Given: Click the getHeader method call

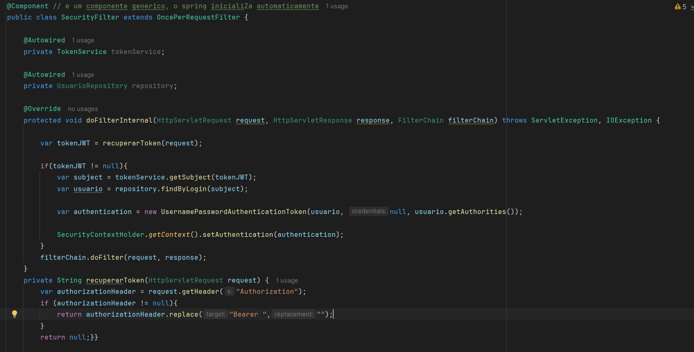Looking at the screenshot, I should pyautogui.click(x=200, y=292).
